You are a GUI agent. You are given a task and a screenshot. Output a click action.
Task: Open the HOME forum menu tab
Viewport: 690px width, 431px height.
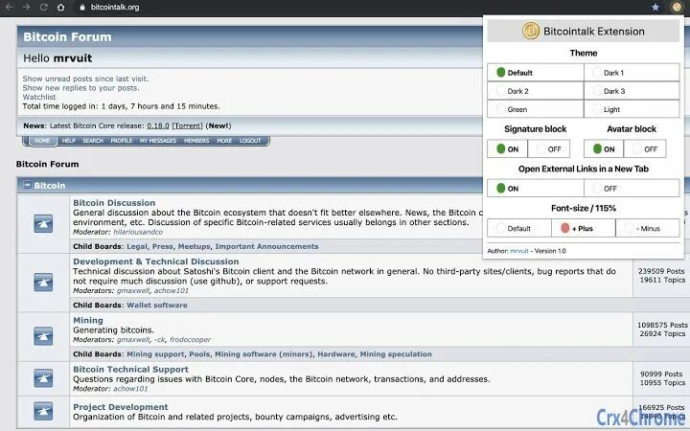point(42,141)
